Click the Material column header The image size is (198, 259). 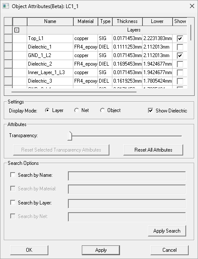pyautogui.click(x=86, y=21)
